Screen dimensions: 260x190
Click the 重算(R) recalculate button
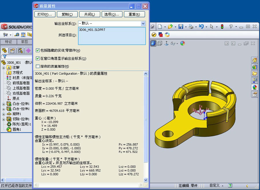coord(134,14)
